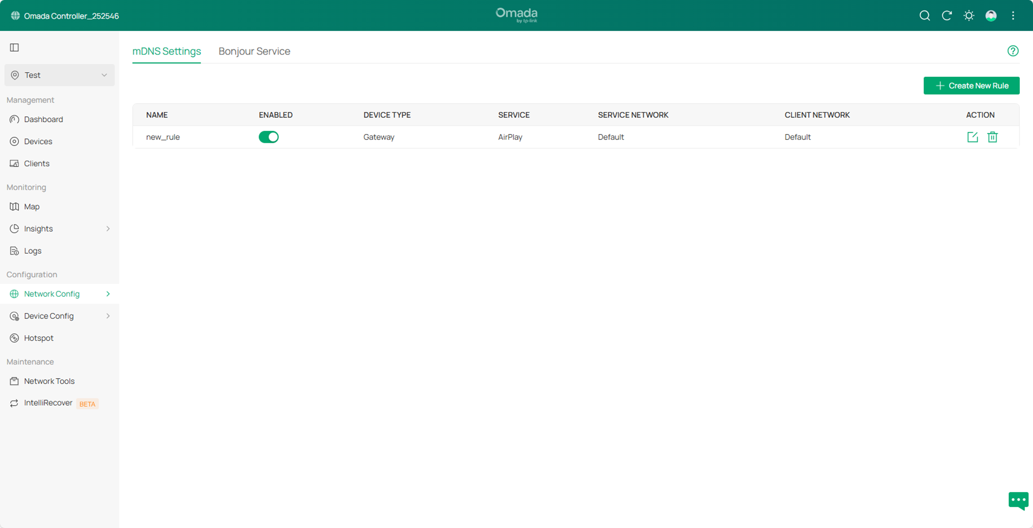Open the Network Tools page
Viewport: 1033px width, 528px height.
click(49, 381)
